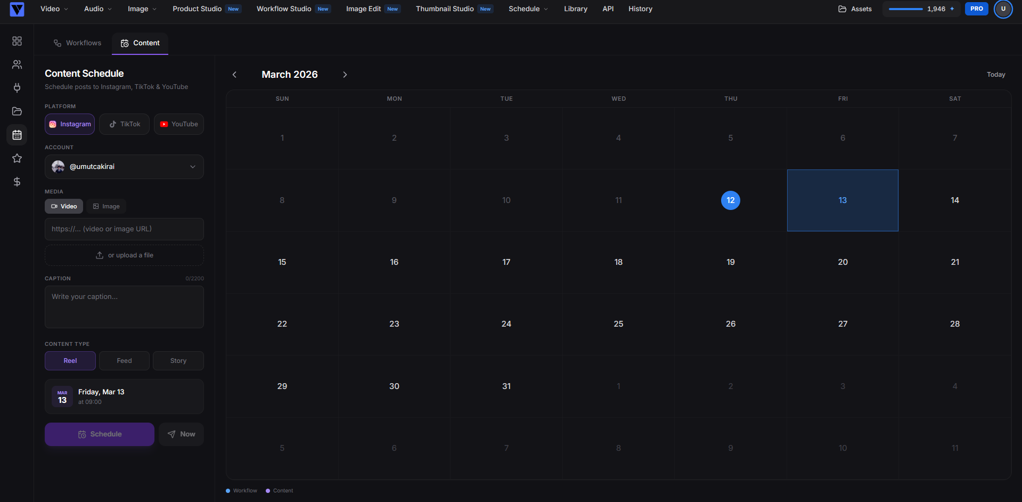
Task: Switch to the Content tab
Action: coord(140,43)
